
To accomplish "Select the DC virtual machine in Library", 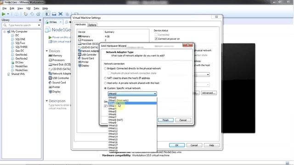I will coord(17,35).
